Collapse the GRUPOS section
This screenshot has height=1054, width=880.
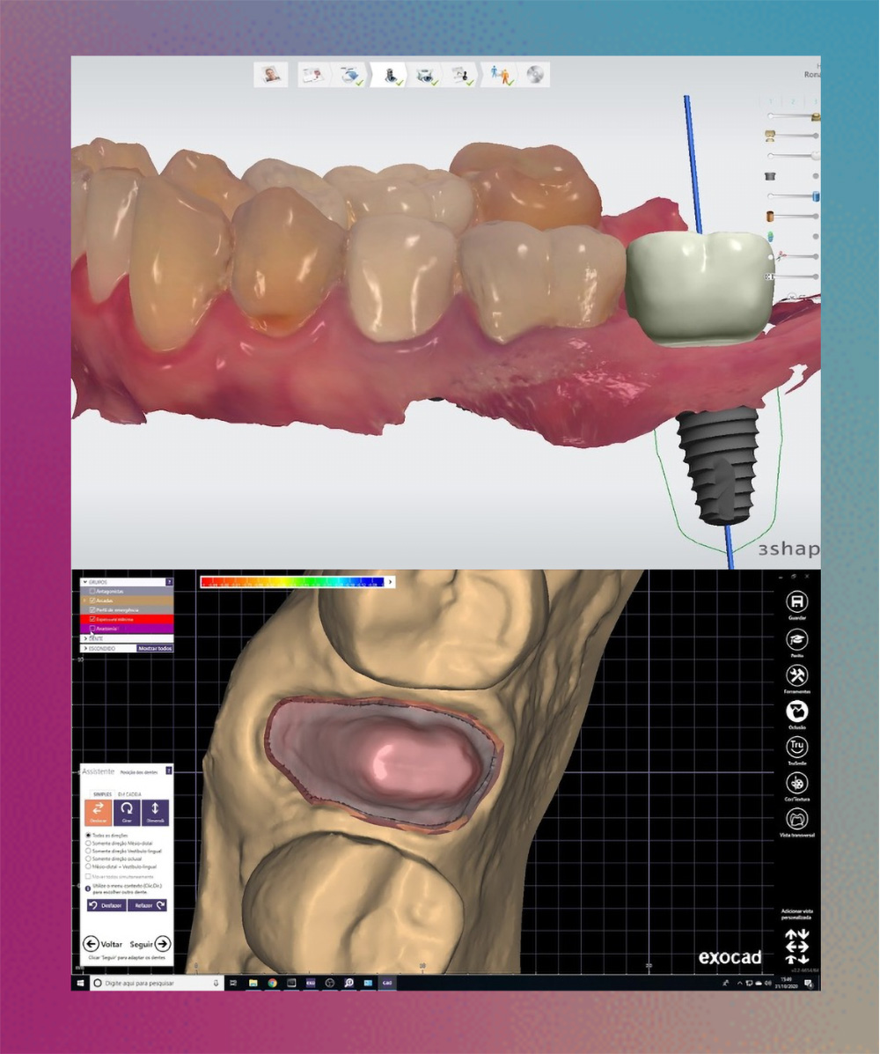(84, 582)
